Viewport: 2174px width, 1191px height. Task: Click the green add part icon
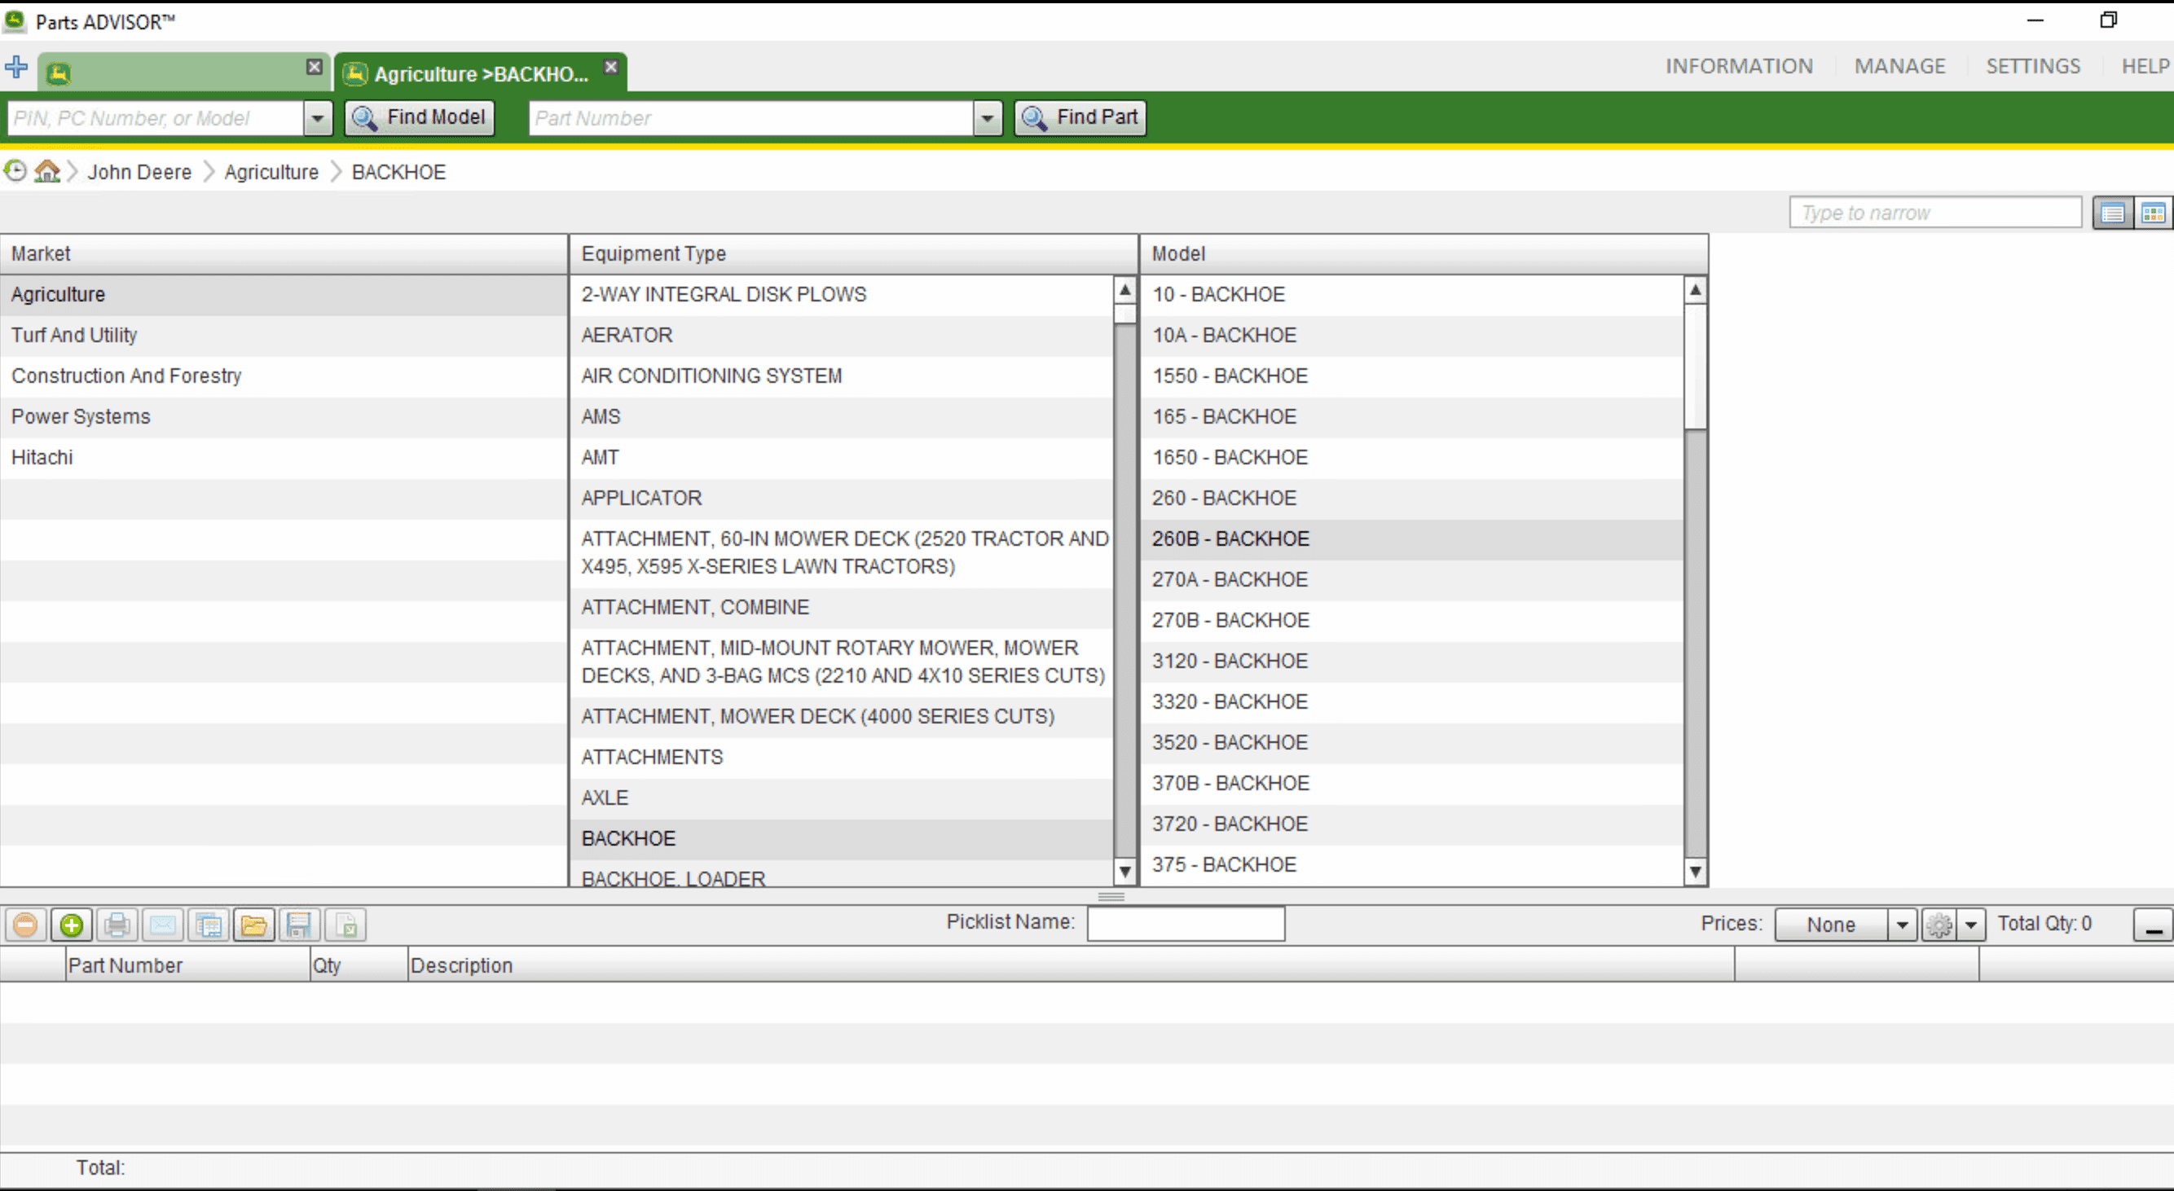72,925
